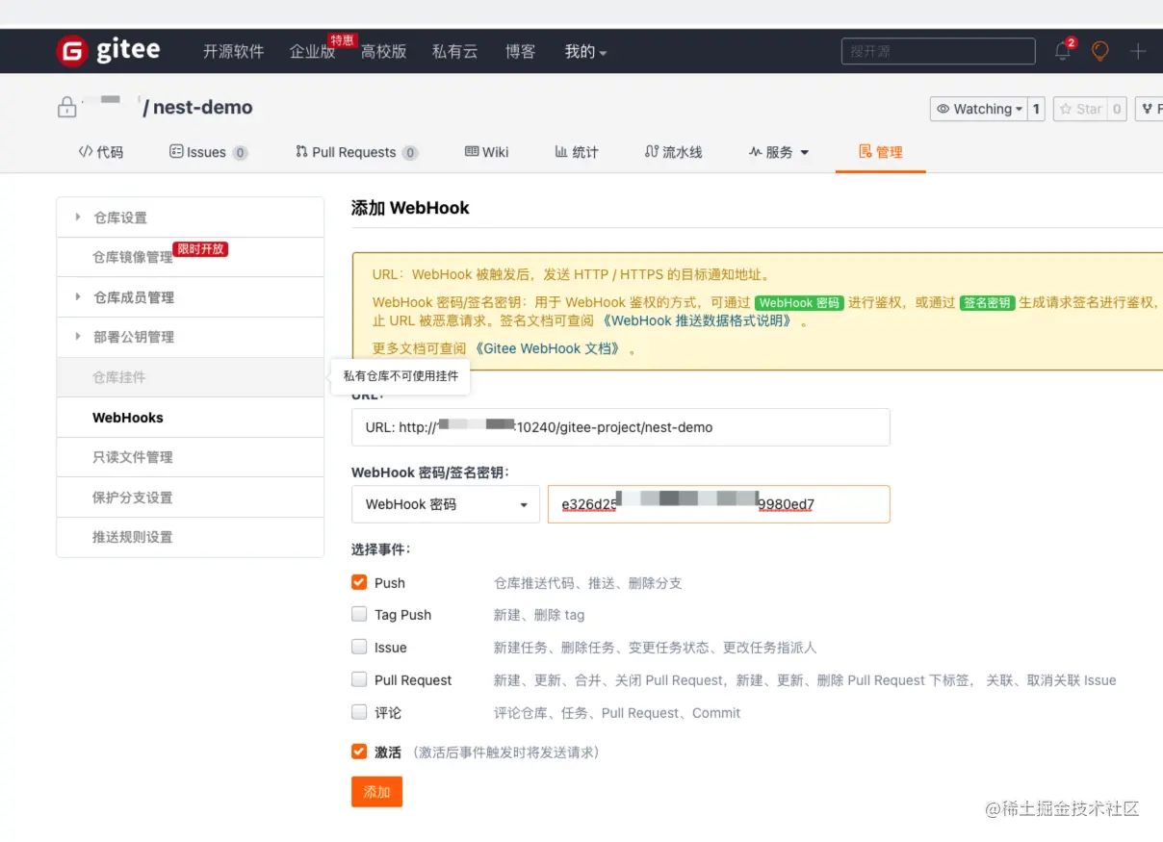Uncheck the Push event checkbox

(x=359, y=582)
